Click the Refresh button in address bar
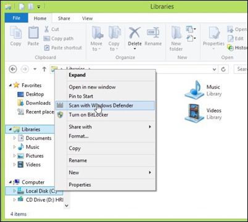This screenshot has width=248, height=222. (223, 69)
